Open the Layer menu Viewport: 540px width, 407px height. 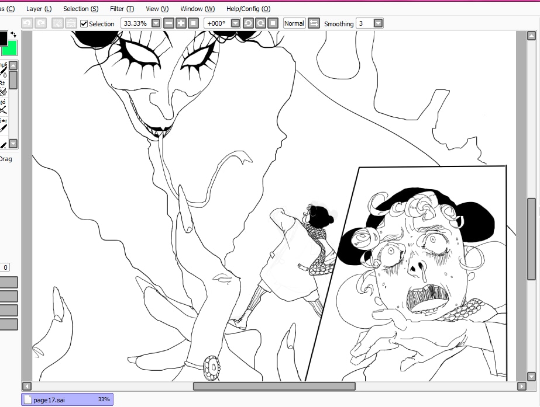[x=39, y=9]
